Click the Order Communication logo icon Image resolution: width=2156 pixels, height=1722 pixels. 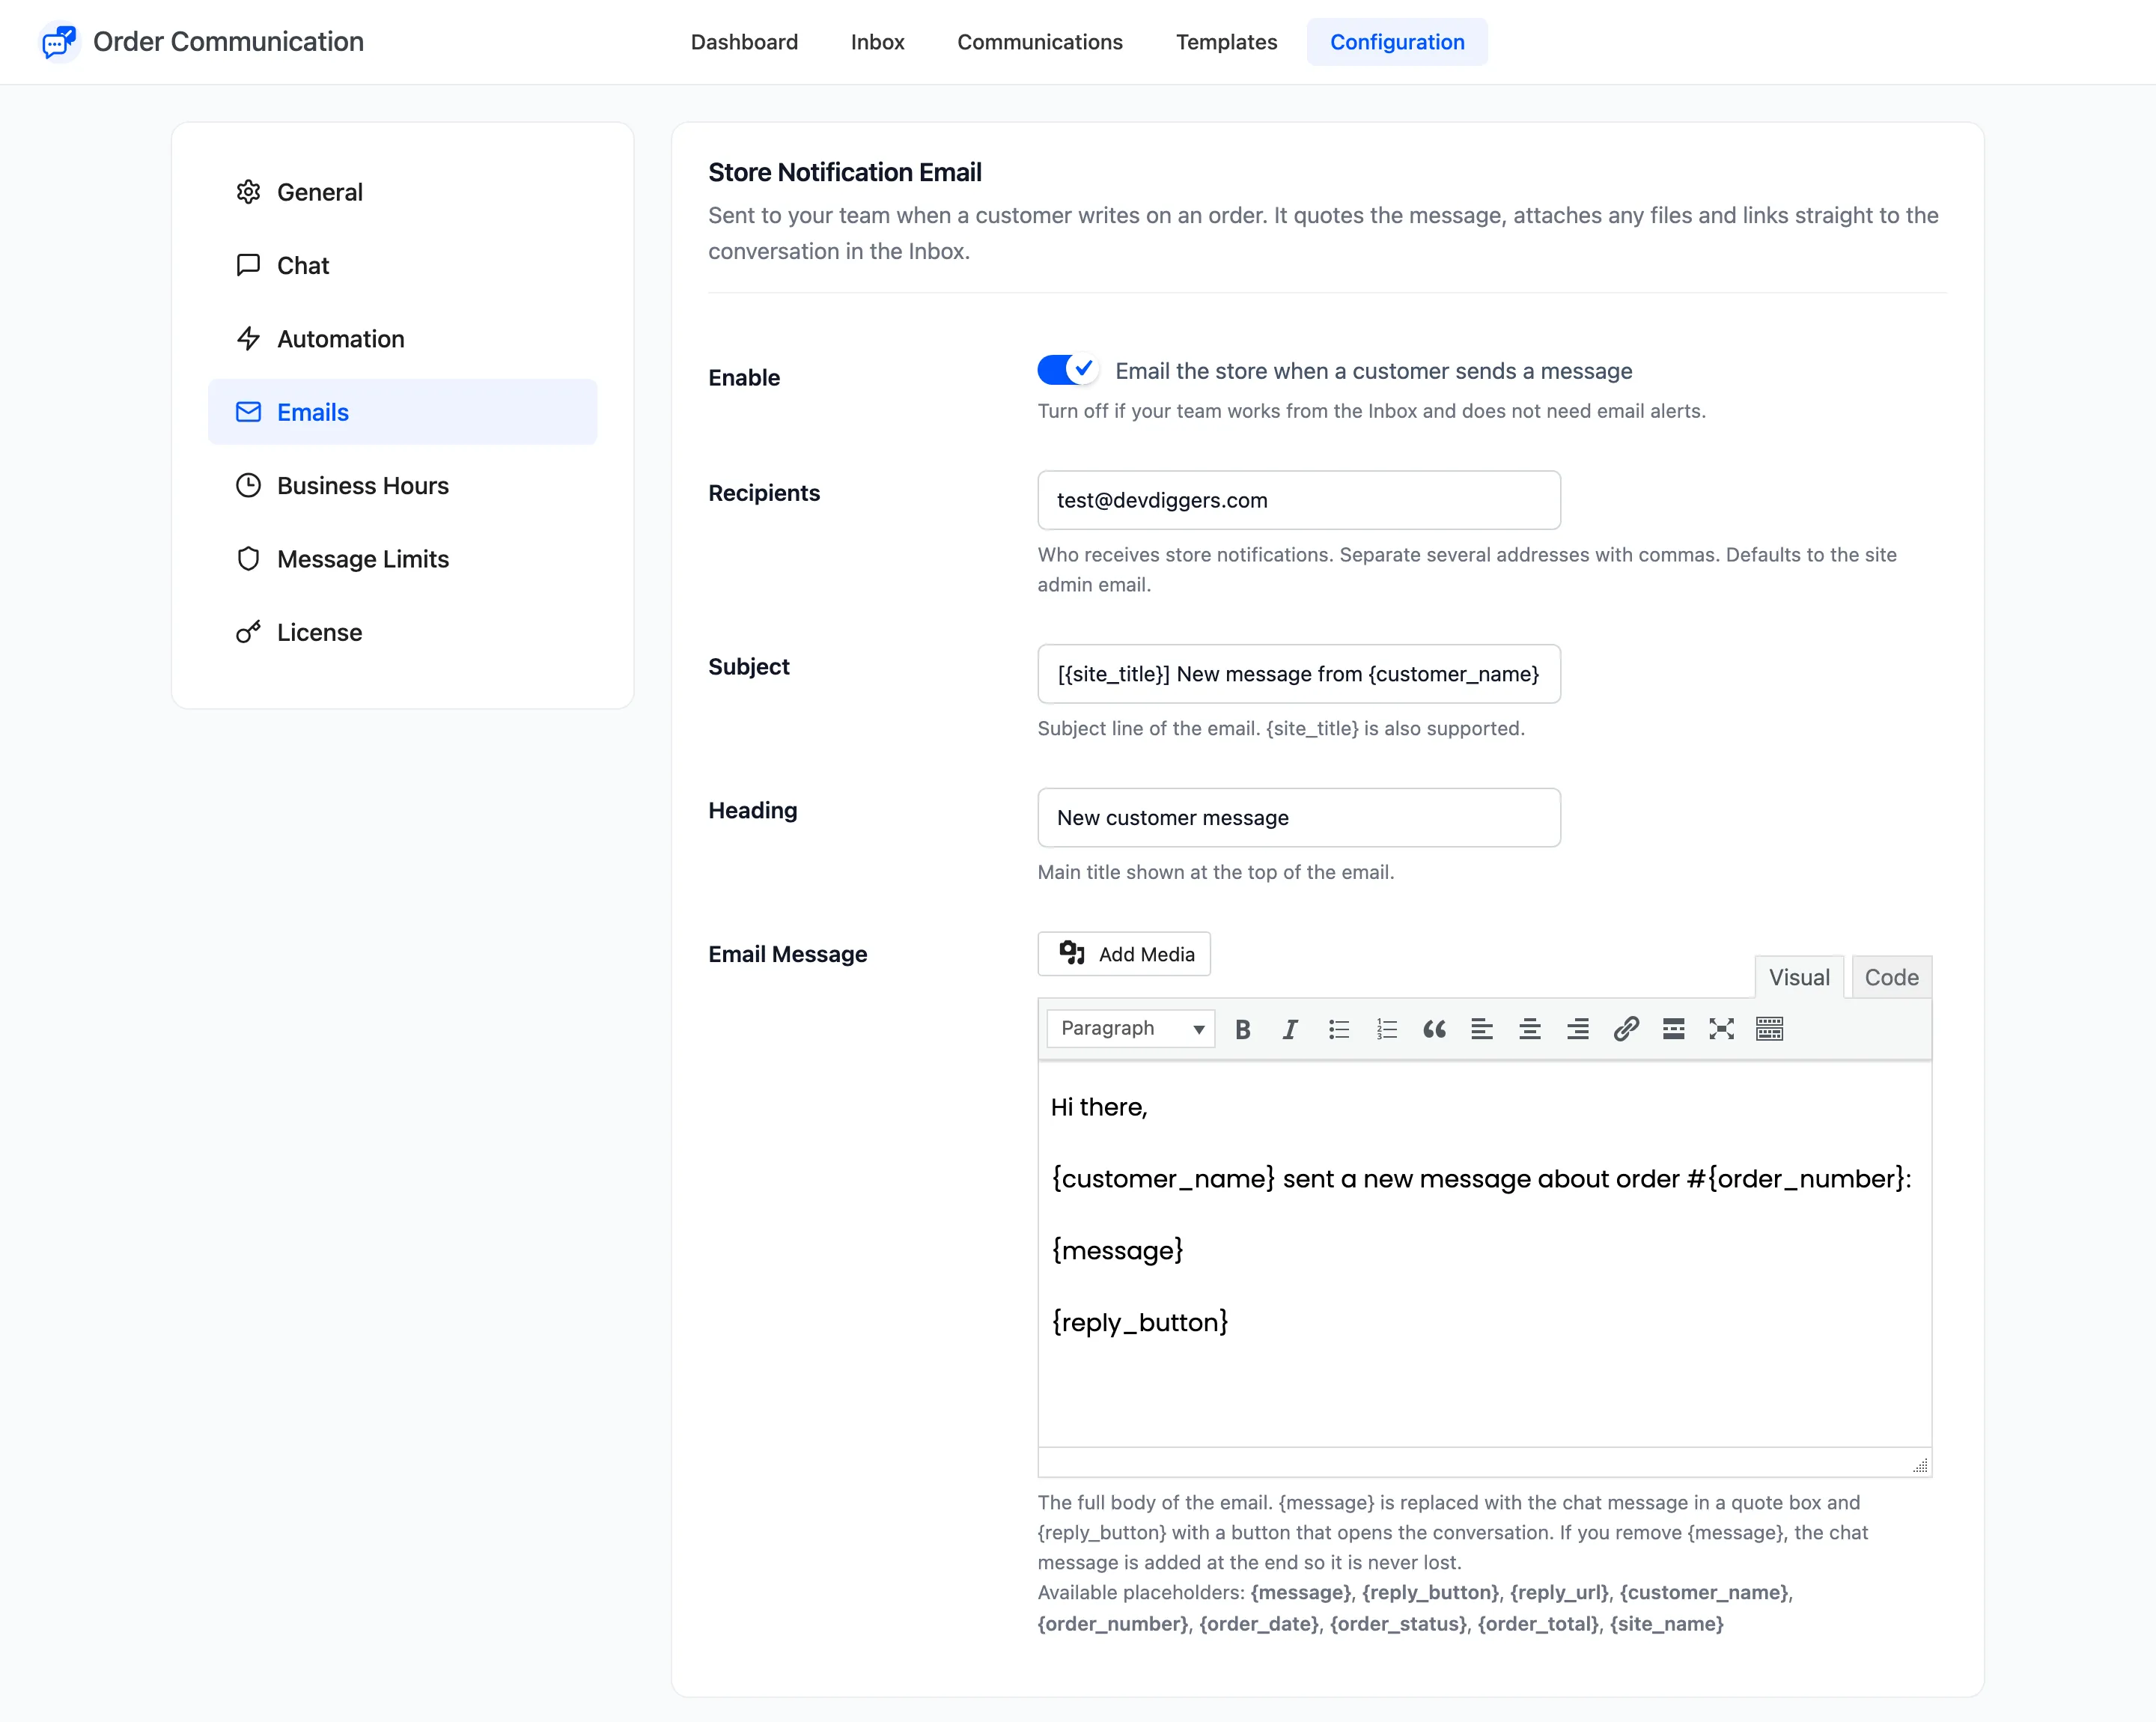[x=59, y=42]
